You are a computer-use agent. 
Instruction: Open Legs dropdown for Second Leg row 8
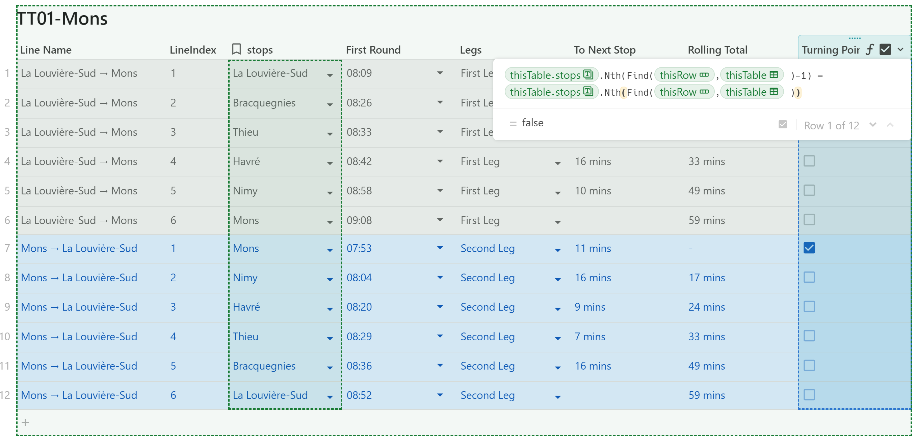click(x=557, y=279)
